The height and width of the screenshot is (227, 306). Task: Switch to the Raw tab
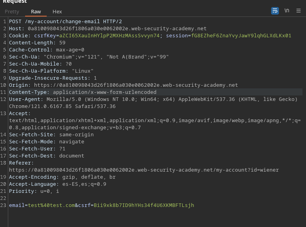coord(36,12)
